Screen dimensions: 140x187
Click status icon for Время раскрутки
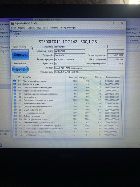point(14,84)
